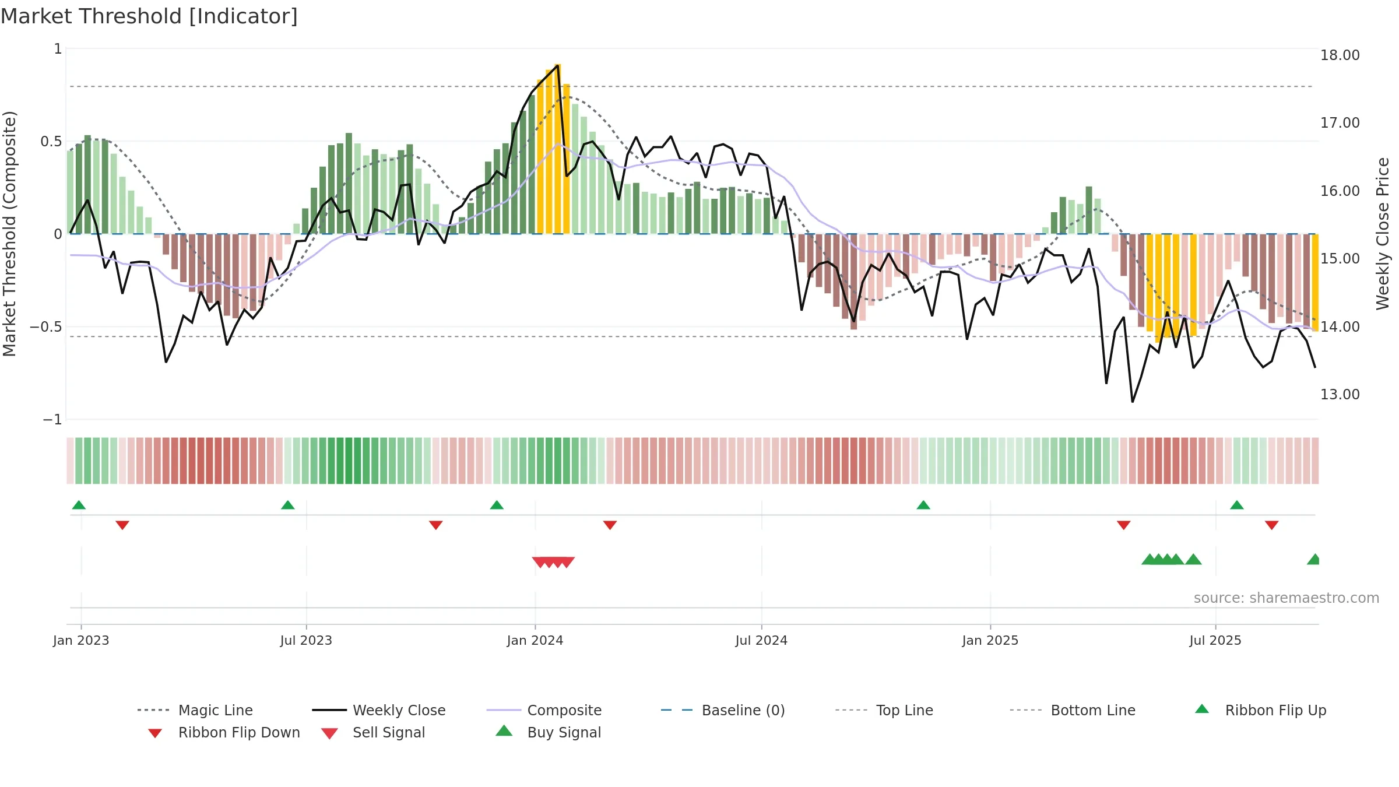Click the chart title Market Threshold [Indicator]
Viewport: 1399px width, 787px height.
point(149,16)
